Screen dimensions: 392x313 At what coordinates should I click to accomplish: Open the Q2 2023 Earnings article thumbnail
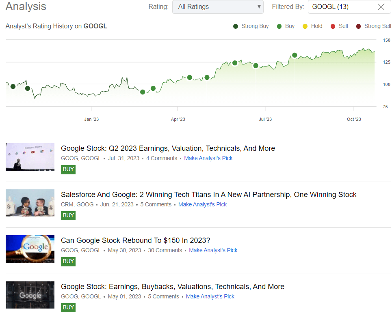click(x=30, y=156)
